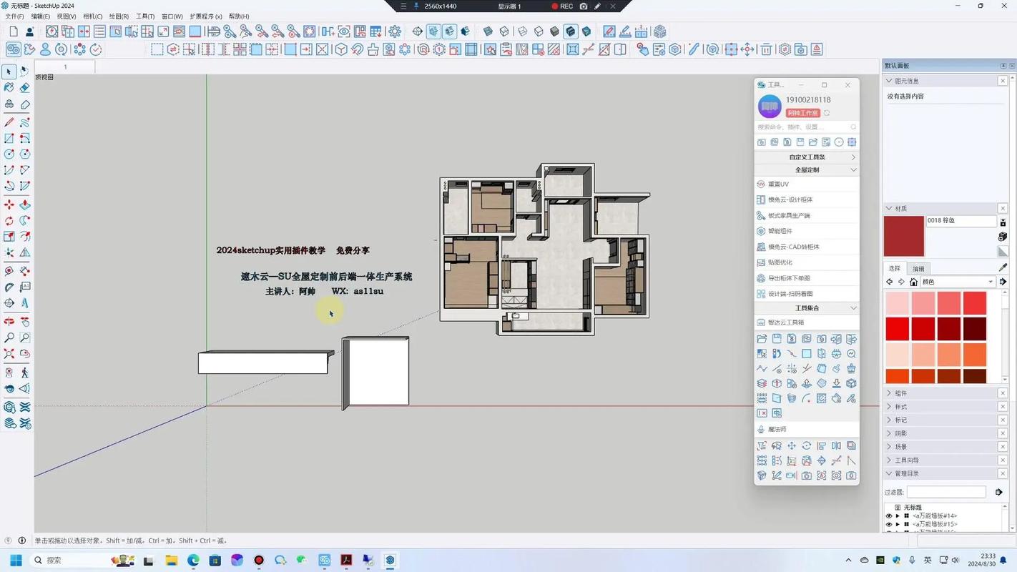Expand the a万能墙板#15 tree node
The width and height of the screenshot is (1017, 572).
coord(898,524)
